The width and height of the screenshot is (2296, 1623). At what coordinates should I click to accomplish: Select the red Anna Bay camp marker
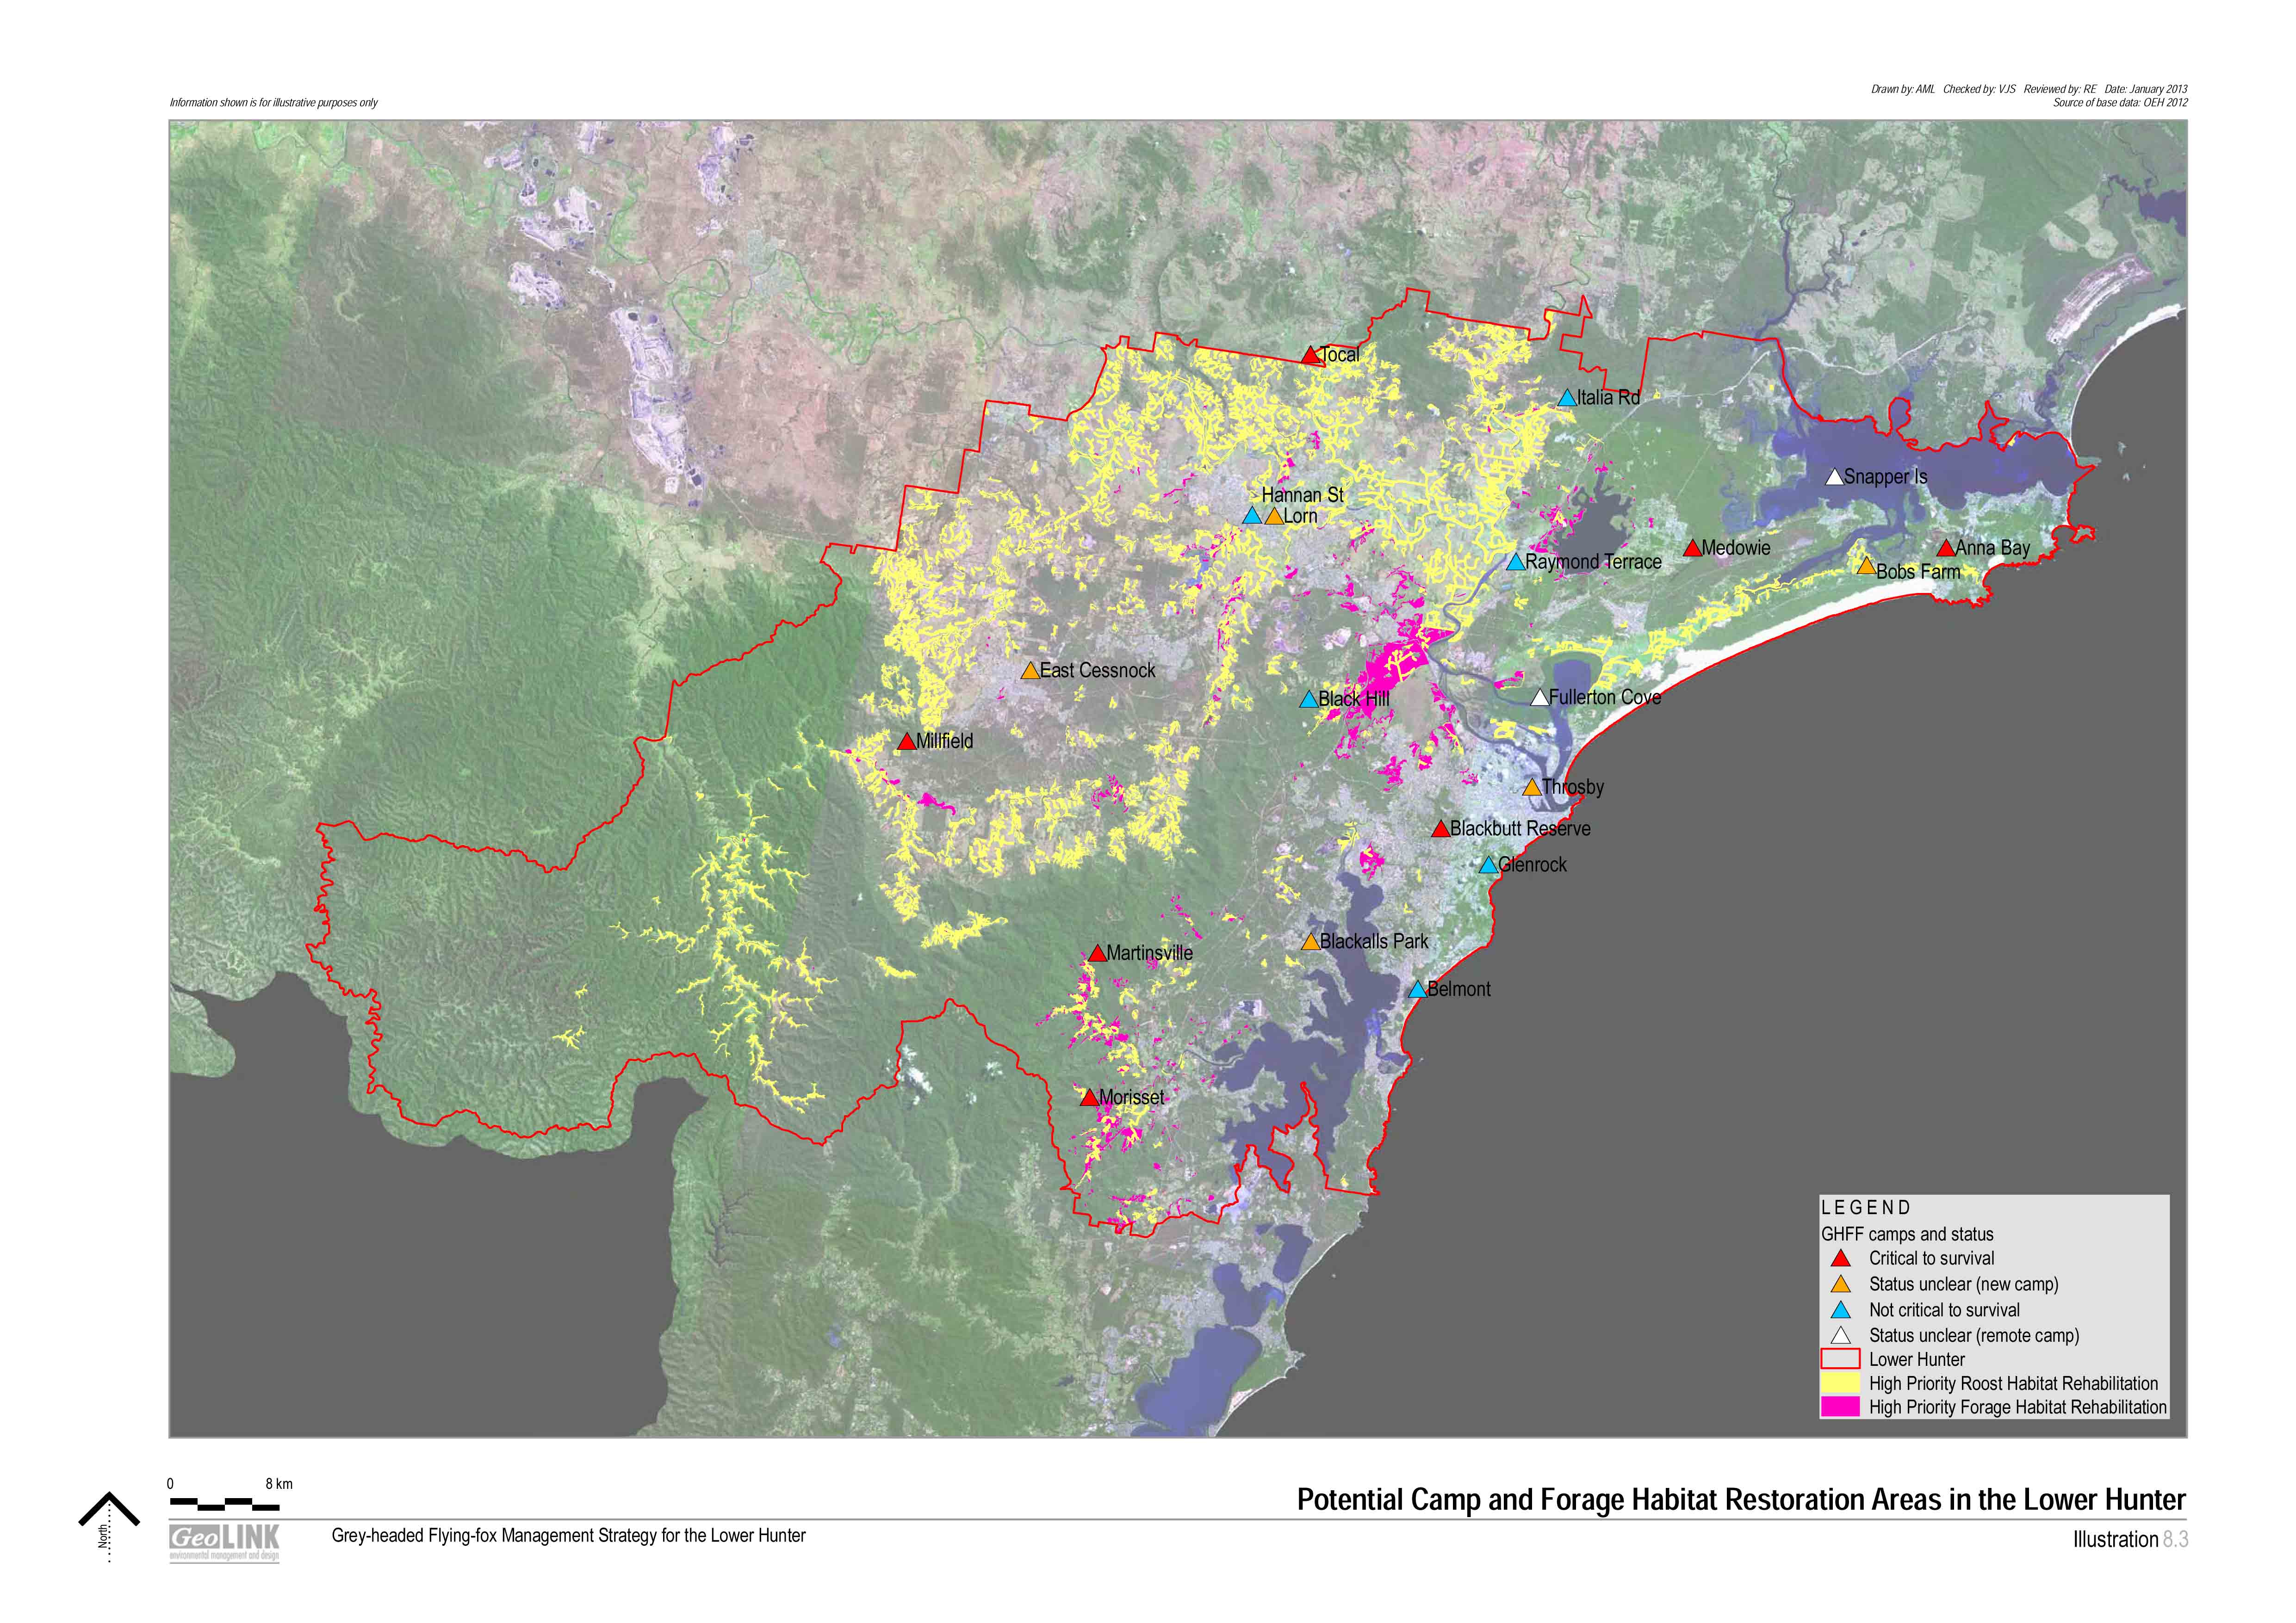pos(1946,549)
